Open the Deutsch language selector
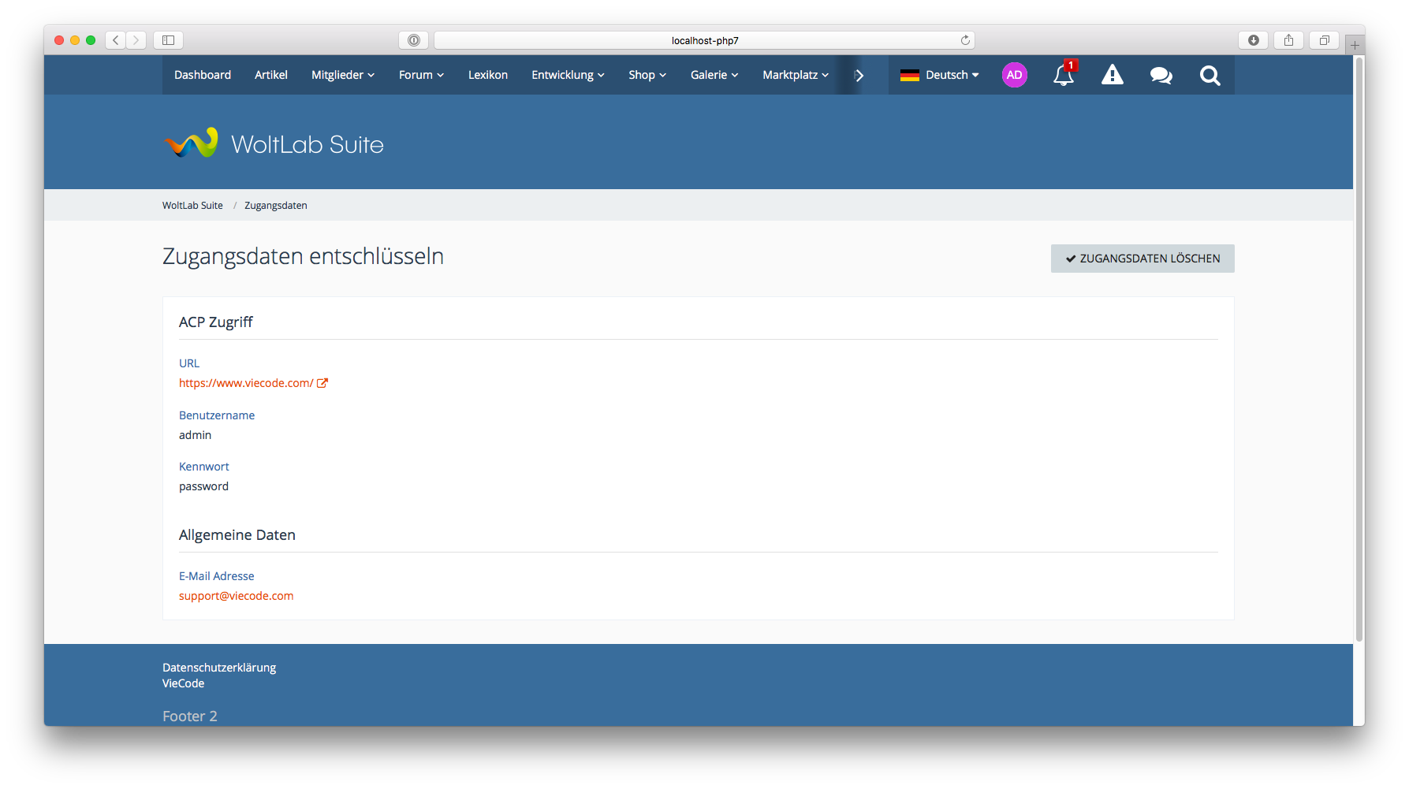 click(940, 76)
